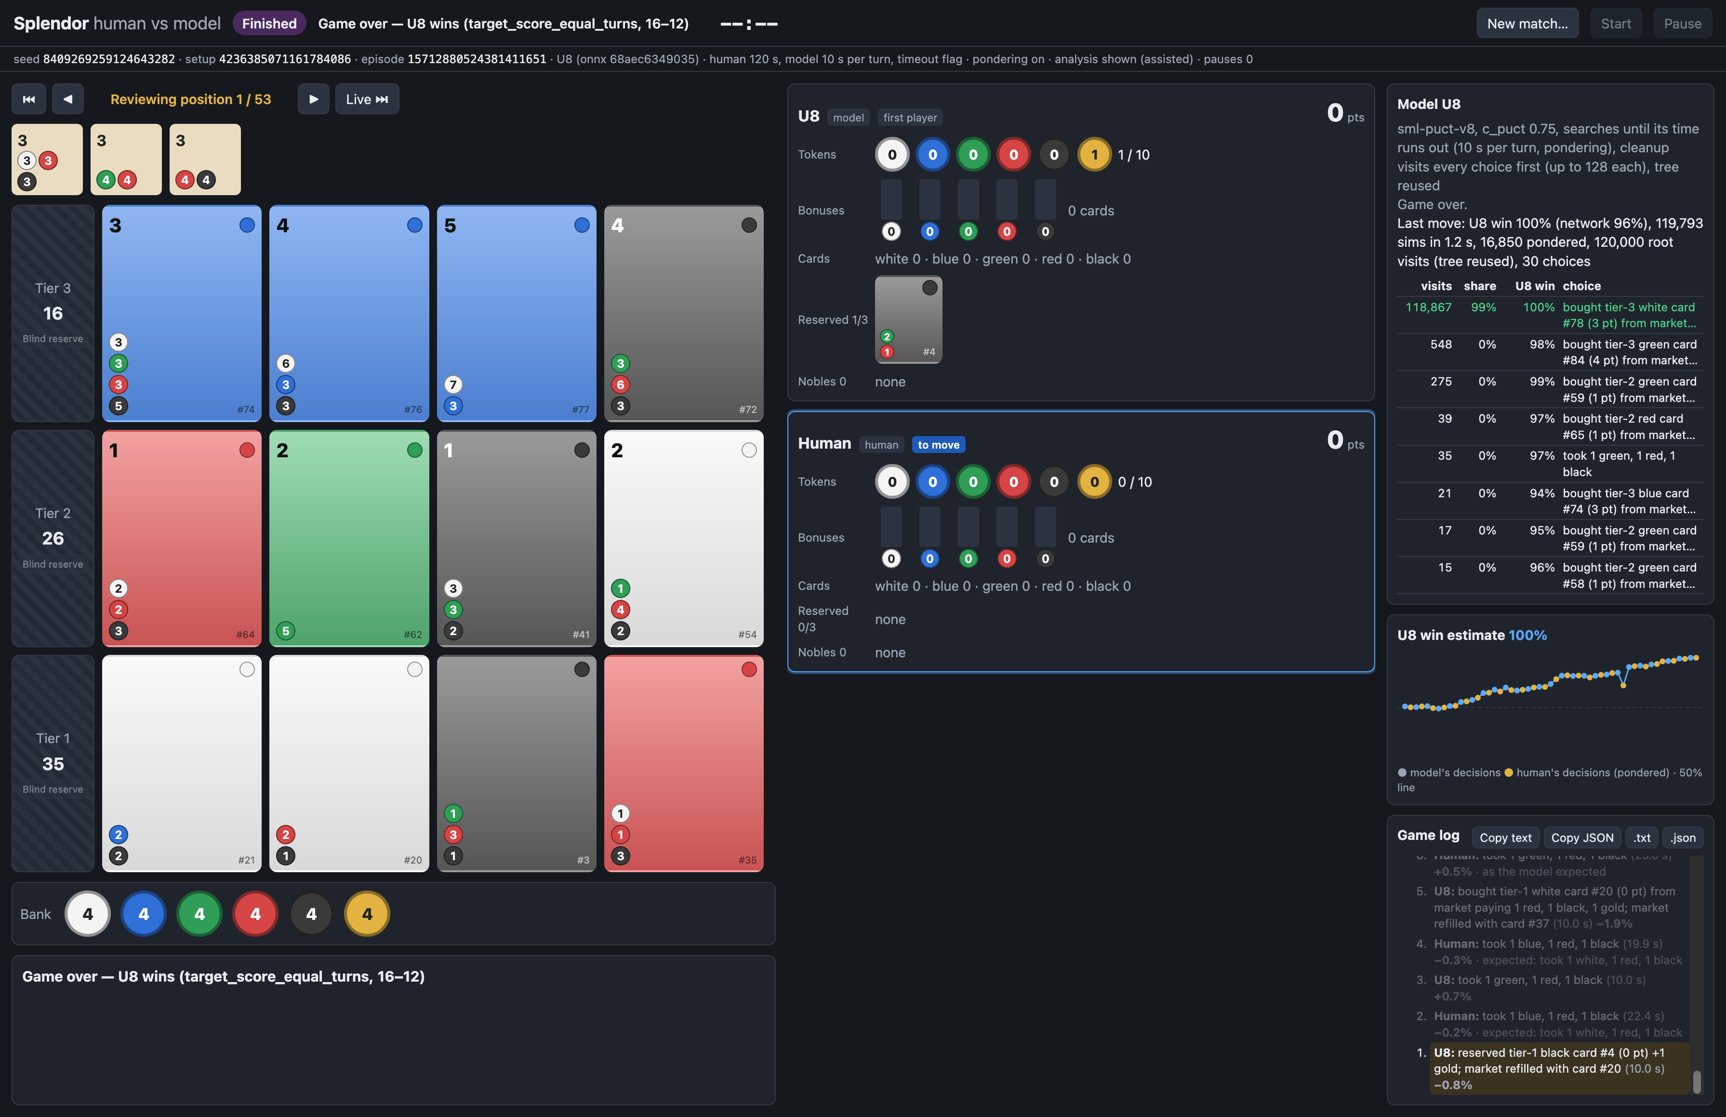Take a blue token from bank
This screenshot has height=1117, width=1726.
(144, 914)
